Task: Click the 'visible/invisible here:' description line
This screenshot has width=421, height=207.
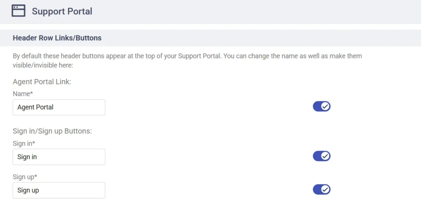Action: (43, 65)
